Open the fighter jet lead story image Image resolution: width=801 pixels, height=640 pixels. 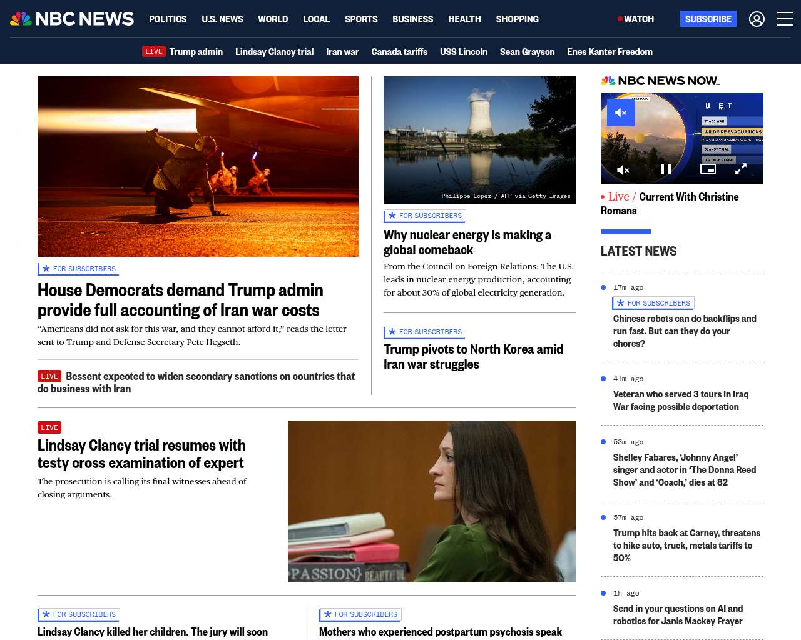[x=198, y=166]
